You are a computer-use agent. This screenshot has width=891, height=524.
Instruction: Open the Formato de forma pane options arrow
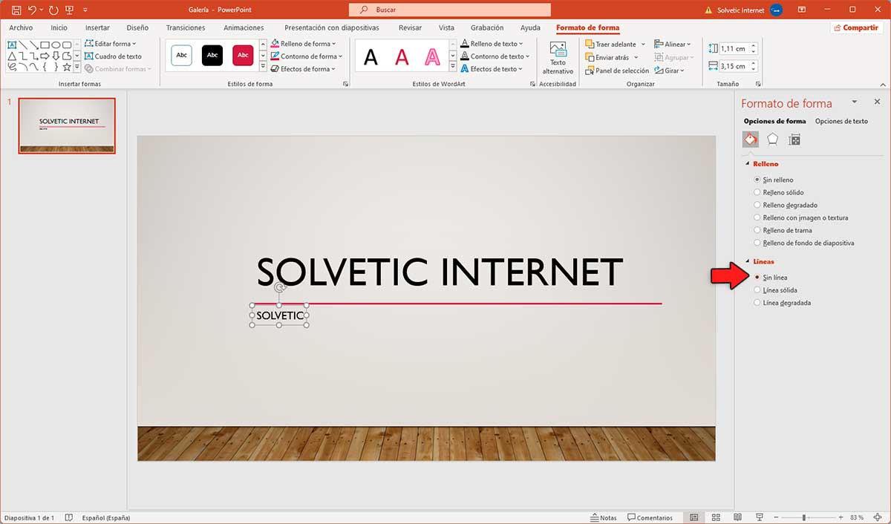pos(855,102)
